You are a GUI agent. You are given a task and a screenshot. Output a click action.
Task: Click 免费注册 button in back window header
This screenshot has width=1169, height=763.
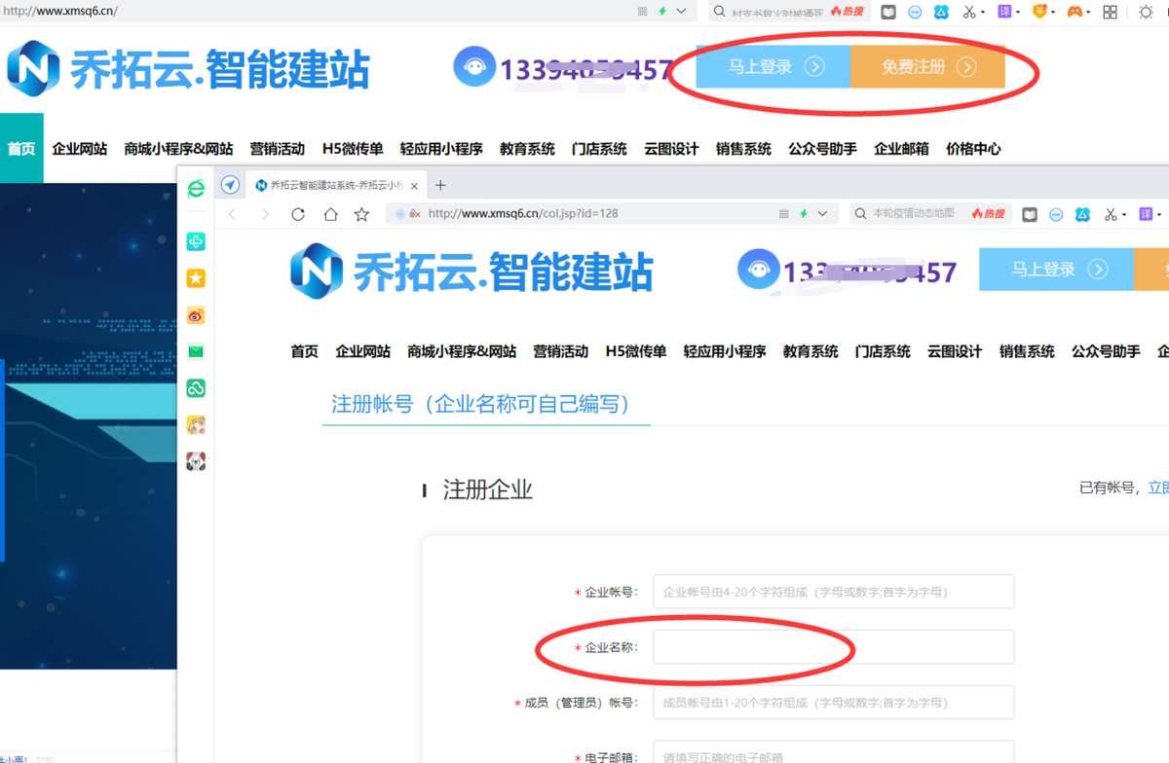(928, 66)
